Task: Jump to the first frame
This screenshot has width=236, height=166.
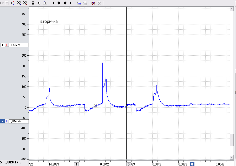Action: pos(53,3)
